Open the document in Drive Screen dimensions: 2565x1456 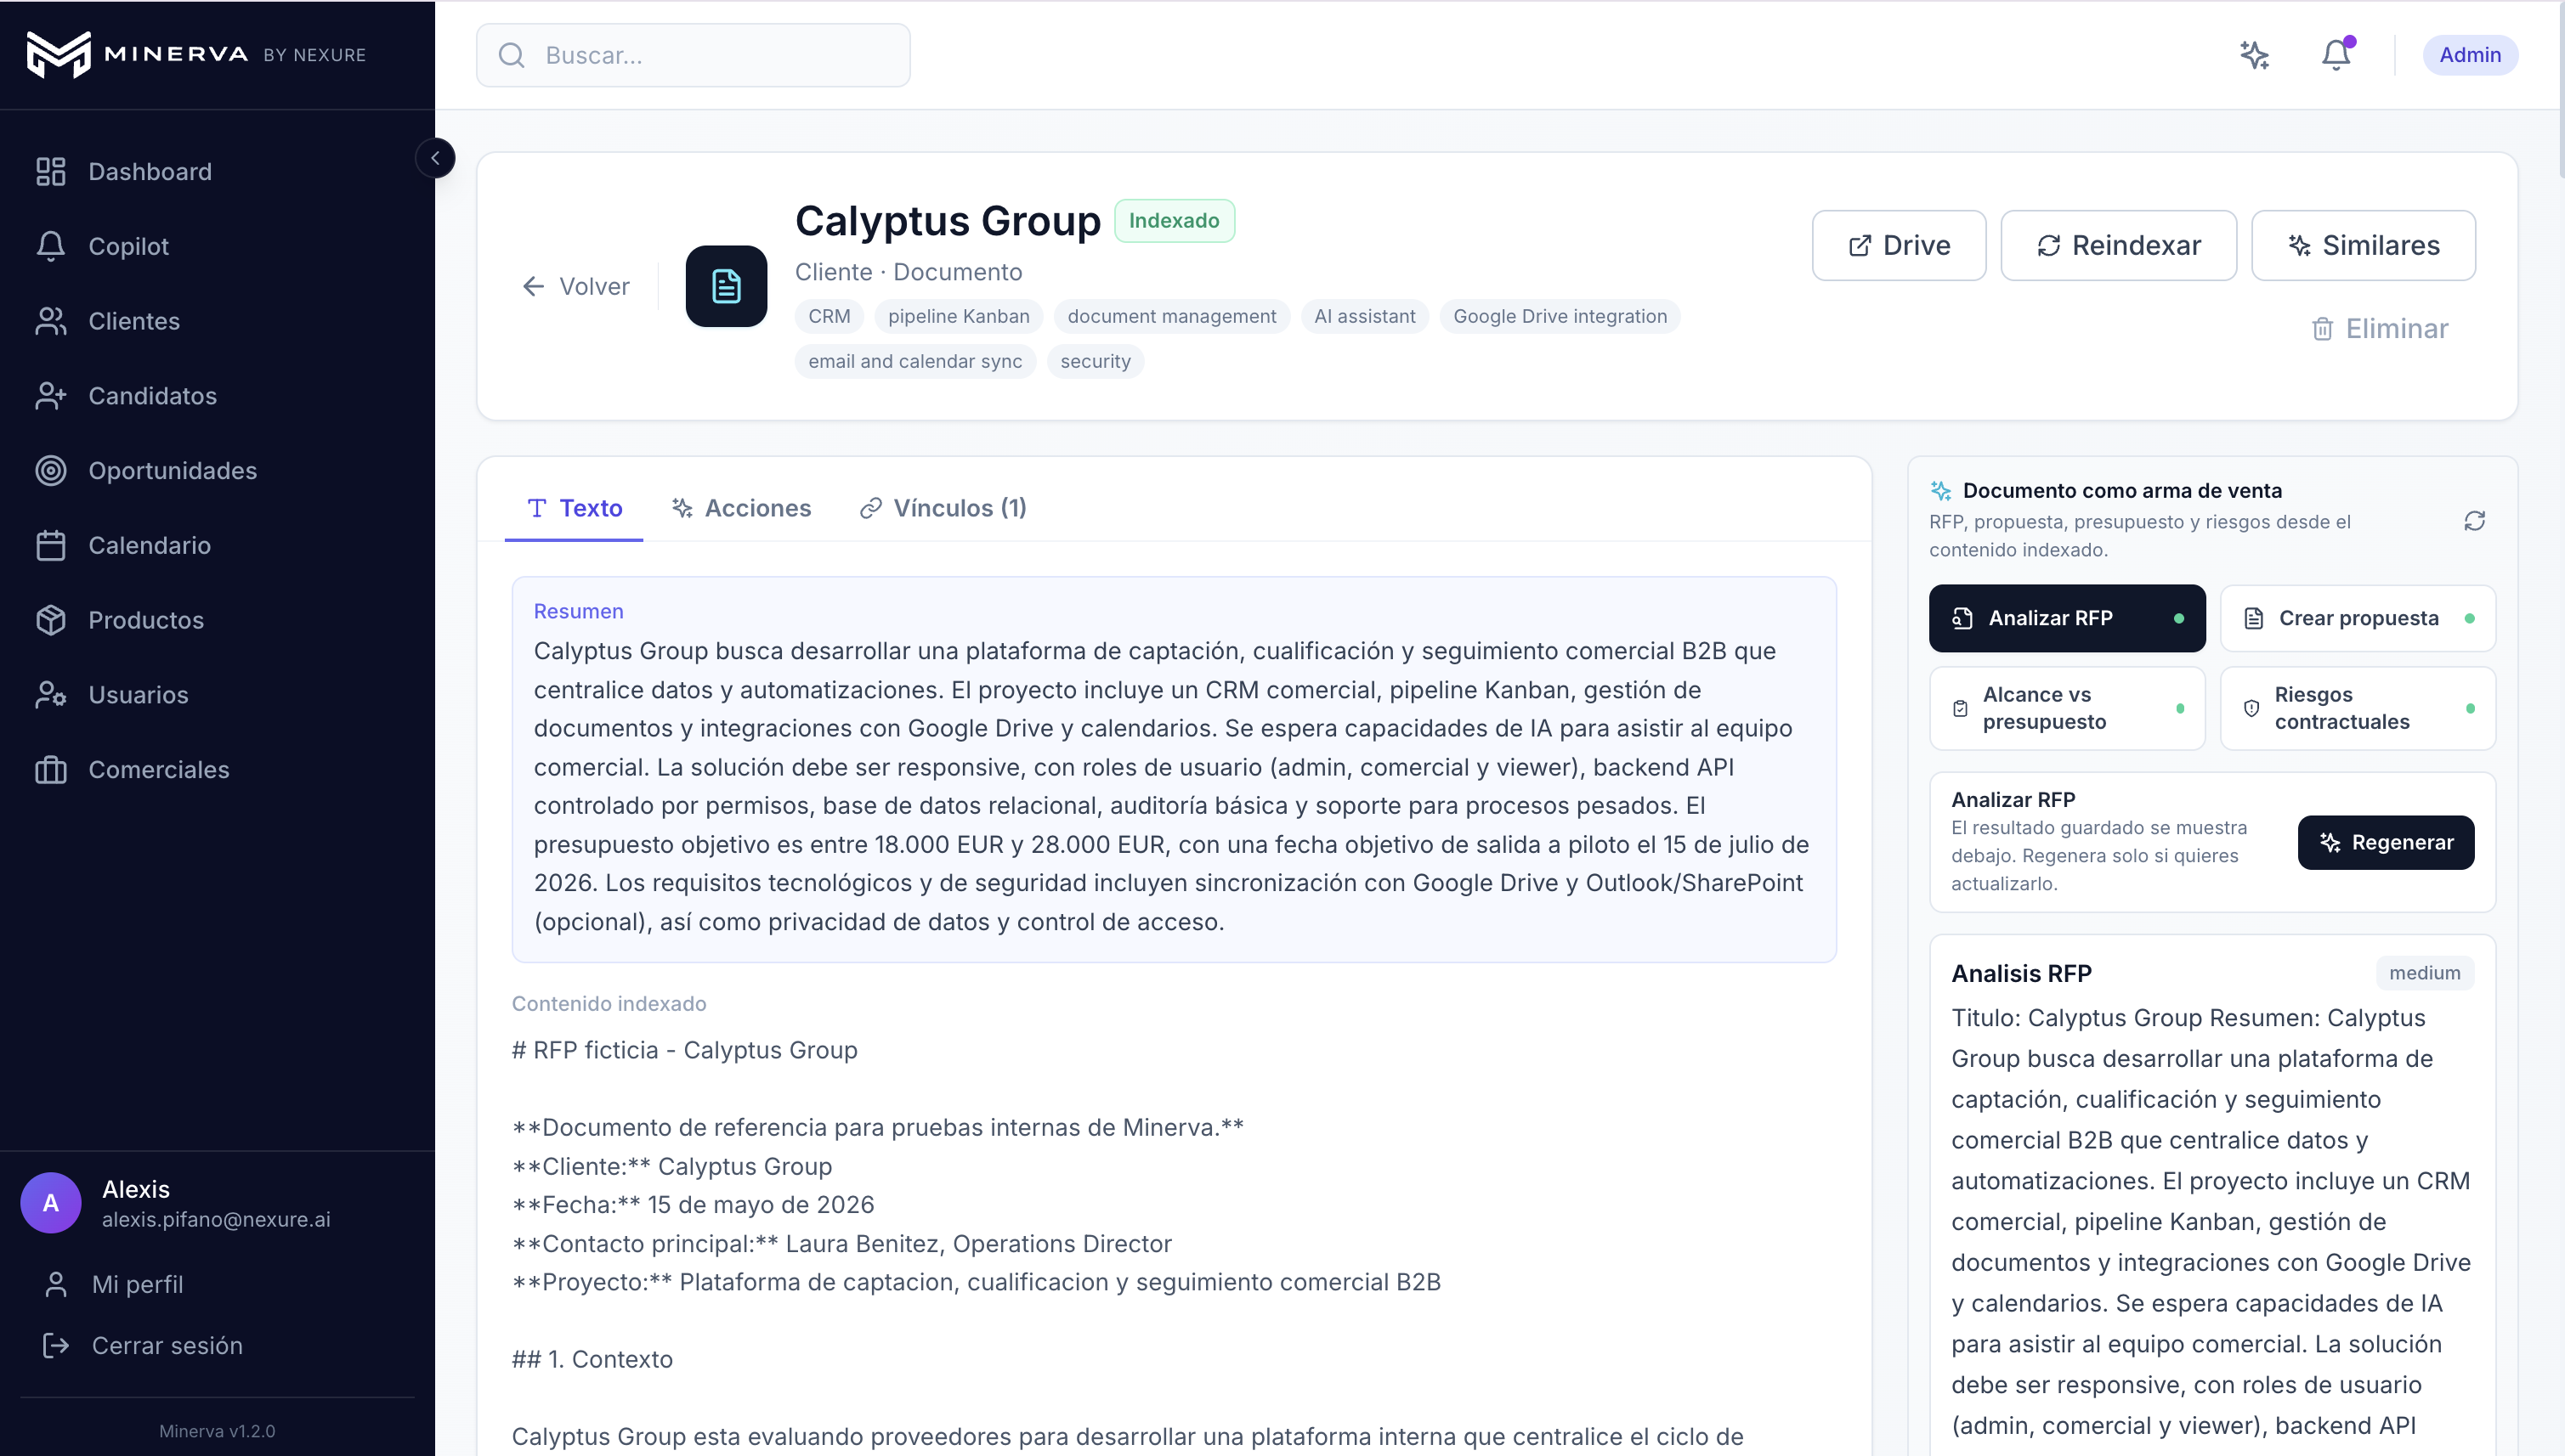(x=1899, y=246)
